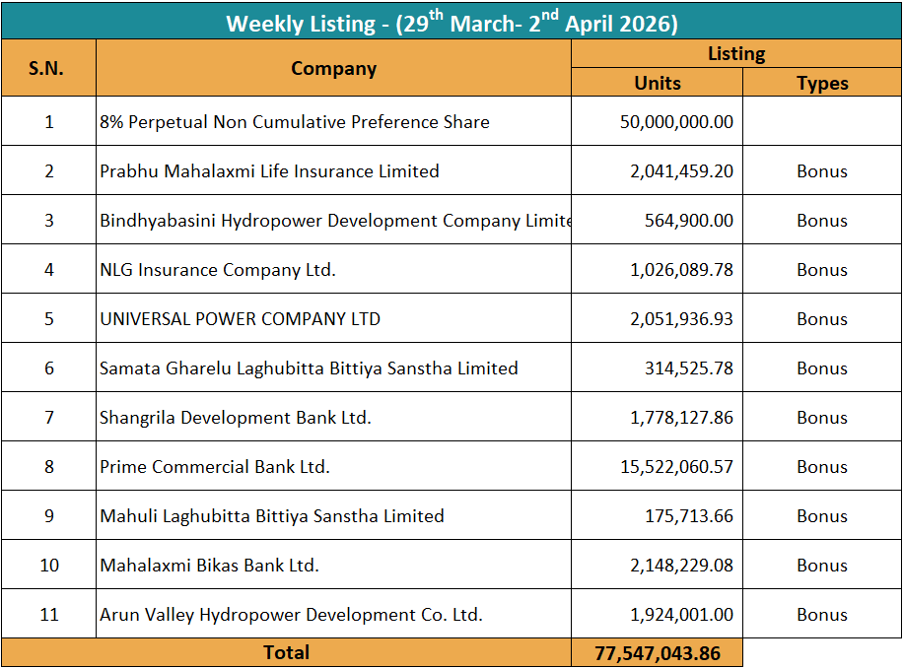Select Shangrila Development Bank Ltd. cell

point(236,418)
